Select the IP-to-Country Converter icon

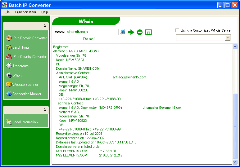click(x=9, y=57)
